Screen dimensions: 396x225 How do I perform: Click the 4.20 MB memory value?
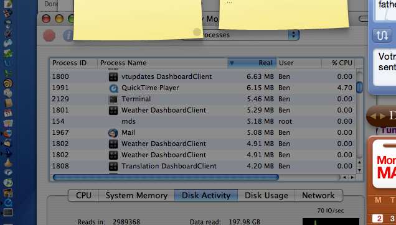pos(260,166)
